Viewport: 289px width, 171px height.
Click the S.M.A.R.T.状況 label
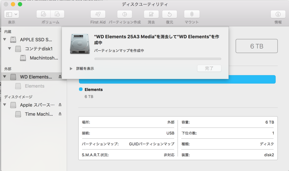pyautogui.click(x=95, y=155)
